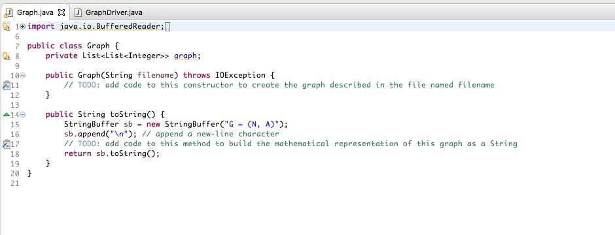615x235 pixels.
Task: Click the Java file icon on Graph.java tab
Action: (9, 12)
